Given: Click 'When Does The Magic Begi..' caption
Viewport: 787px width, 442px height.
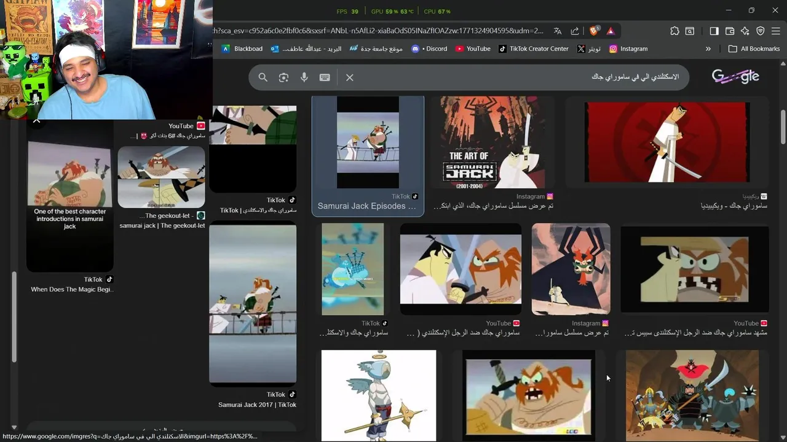Looking at the screenshot, I should click(72, 289).
